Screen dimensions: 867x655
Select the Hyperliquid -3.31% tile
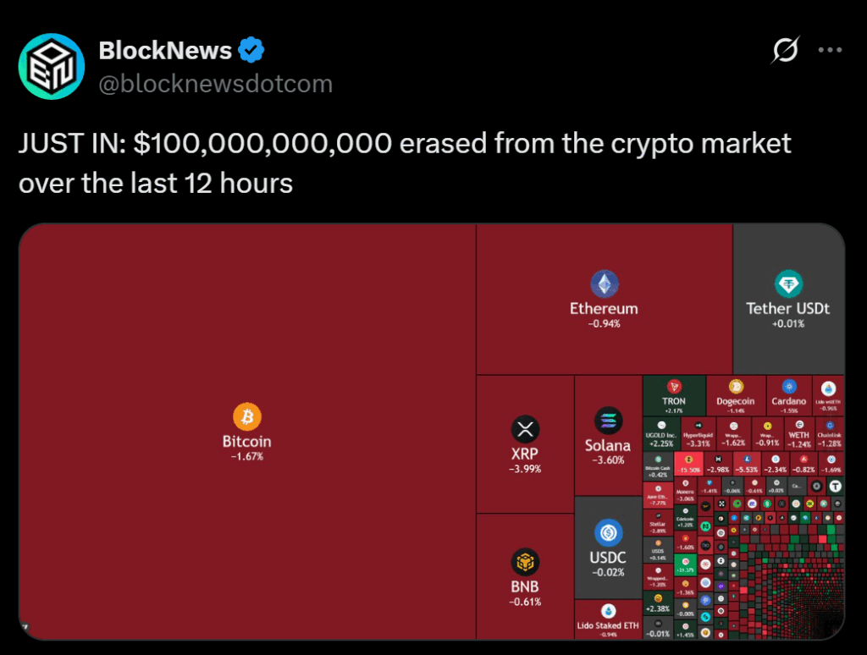pos(699,432)
